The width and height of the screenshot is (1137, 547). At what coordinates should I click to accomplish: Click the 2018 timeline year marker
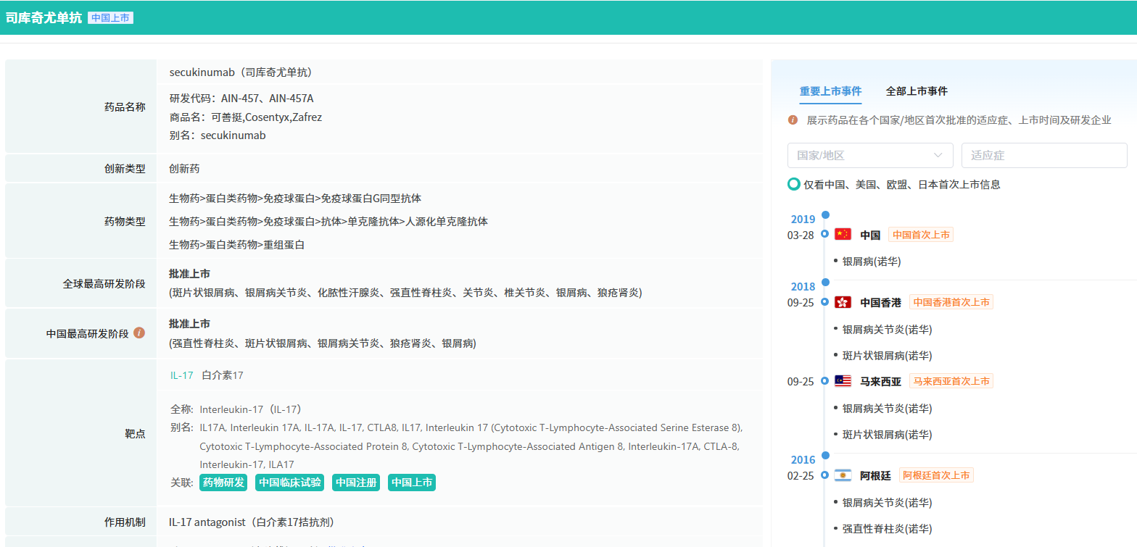[803, 287]
